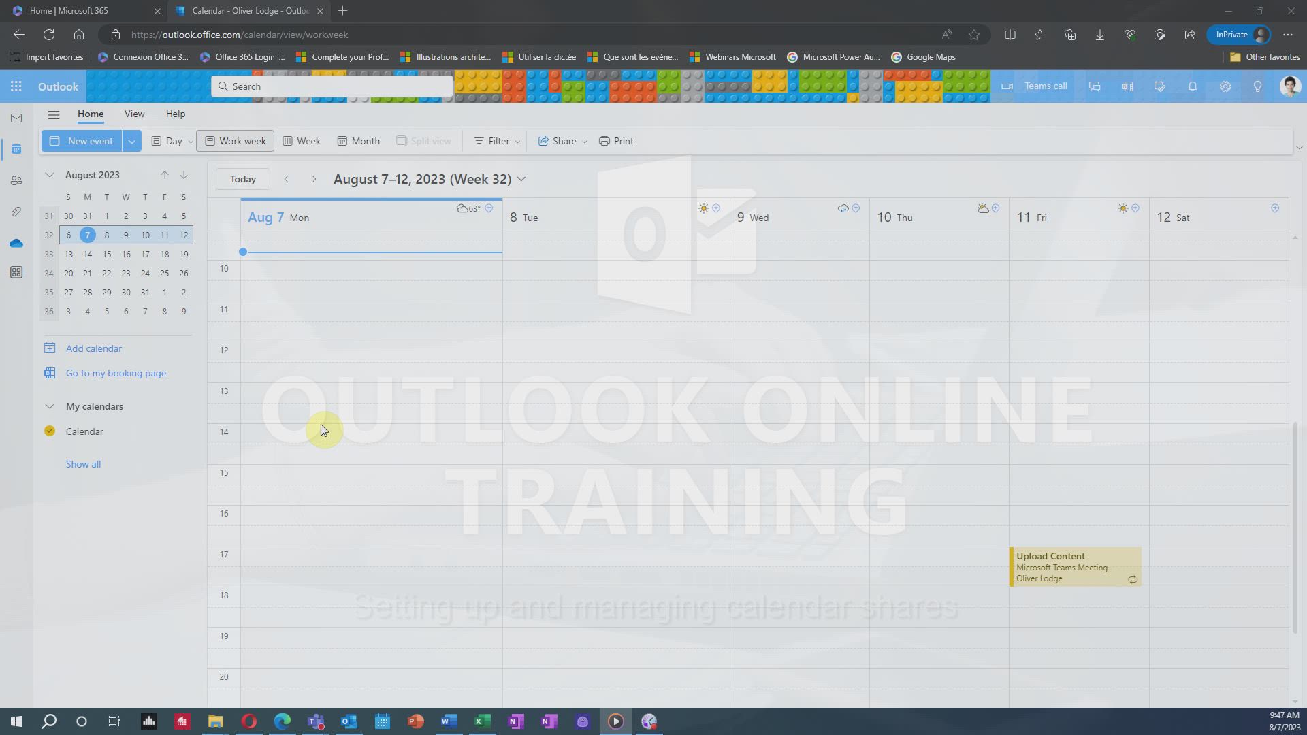Collapse My calendars group
The image size is (1307, 735).
pos(50,406)
